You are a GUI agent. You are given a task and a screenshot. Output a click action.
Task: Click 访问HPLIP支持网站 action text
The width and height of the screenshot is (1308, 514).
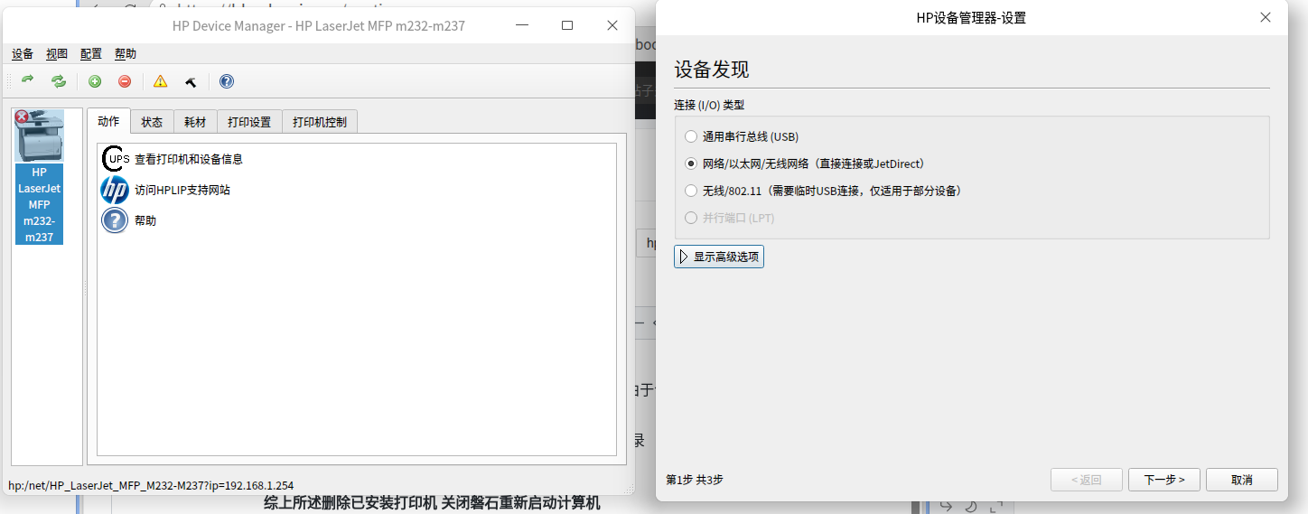coord(182,190)
